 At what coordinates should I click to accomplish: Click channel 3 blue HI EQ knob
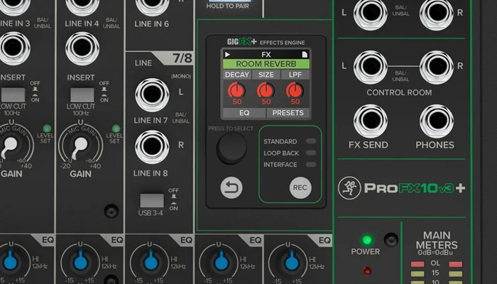[x=11, y=263]
